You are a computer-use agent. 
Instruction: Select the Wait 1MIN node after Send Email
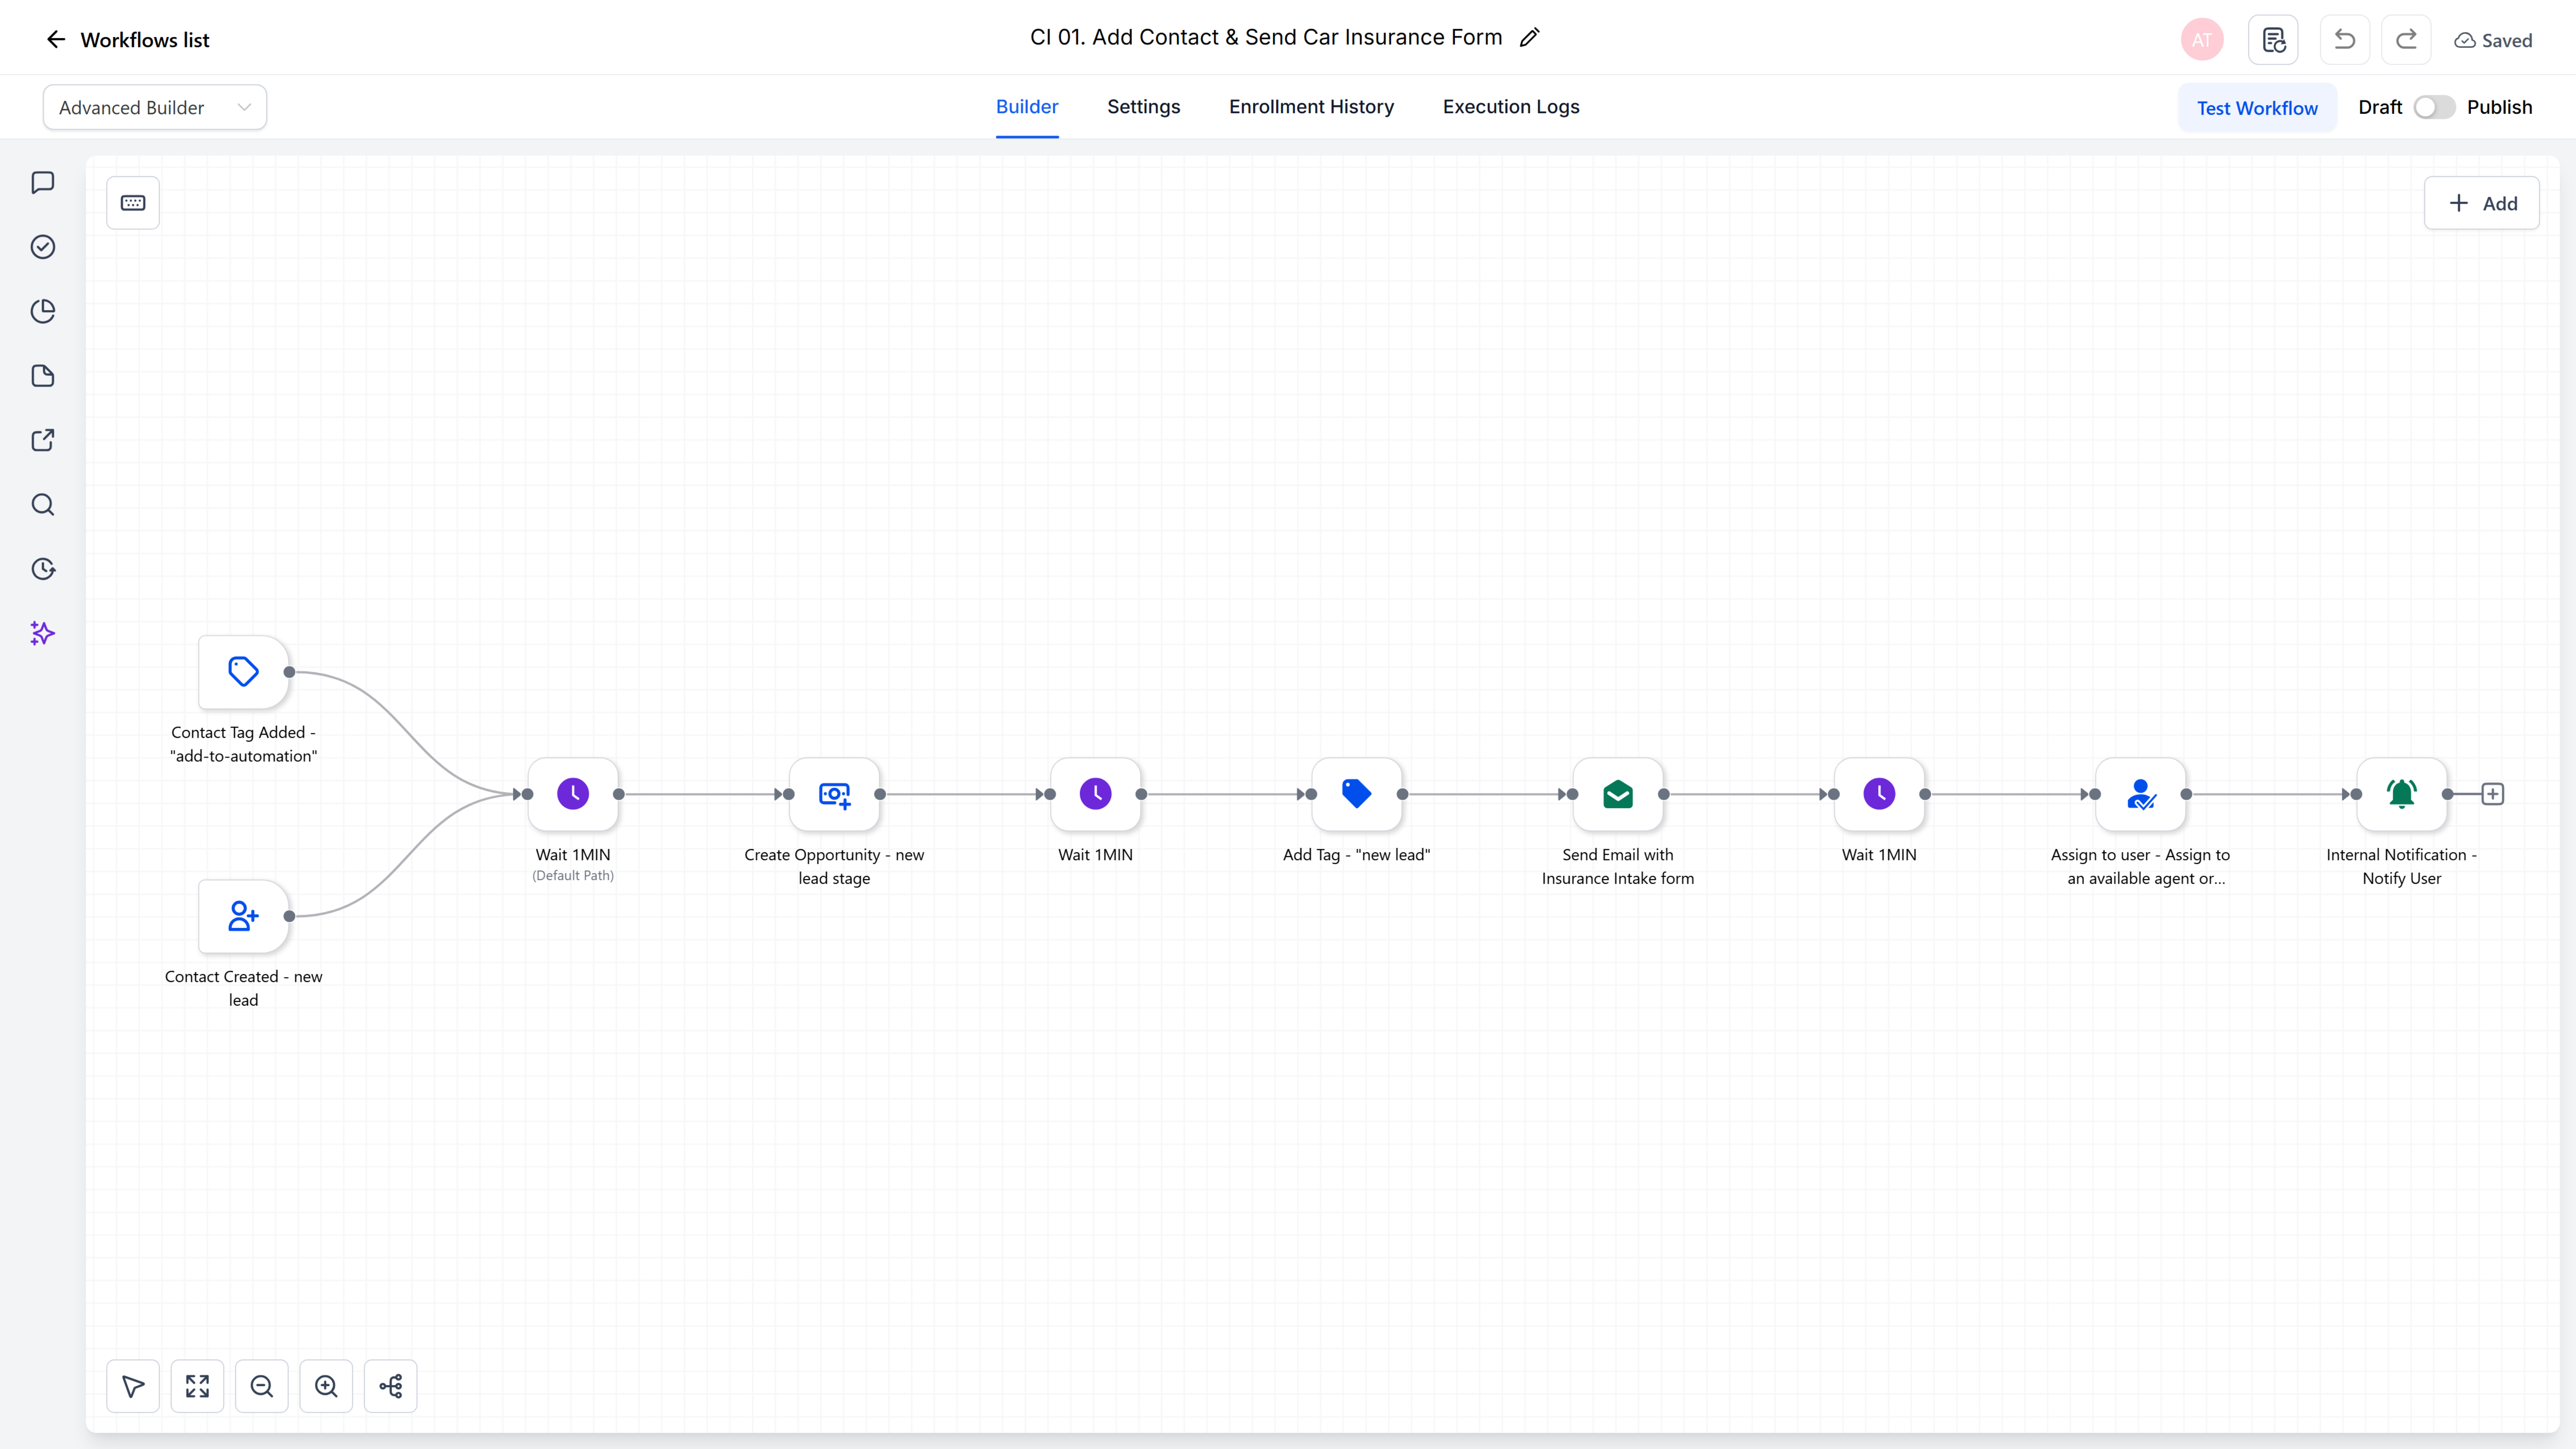[x=1879, y=794]
